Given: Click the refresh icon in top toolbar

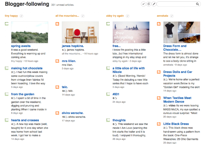Looking at the screenshot, I should coord(149,4).
